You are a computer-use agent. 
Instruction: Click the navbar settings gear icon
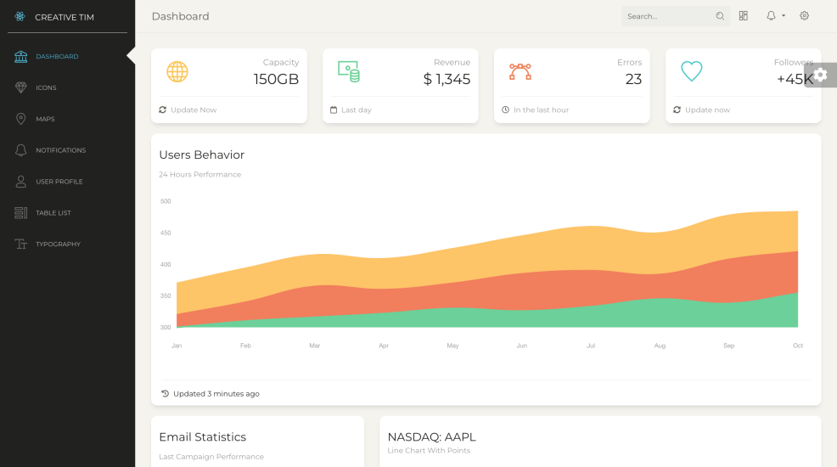805,16
